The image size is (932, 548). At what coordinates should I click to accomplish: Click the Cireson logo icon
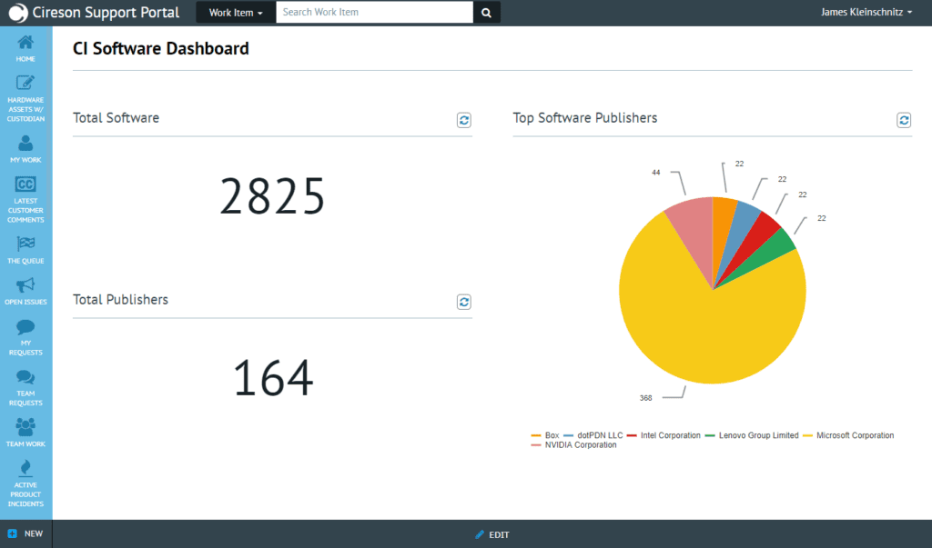pos(18,13)
